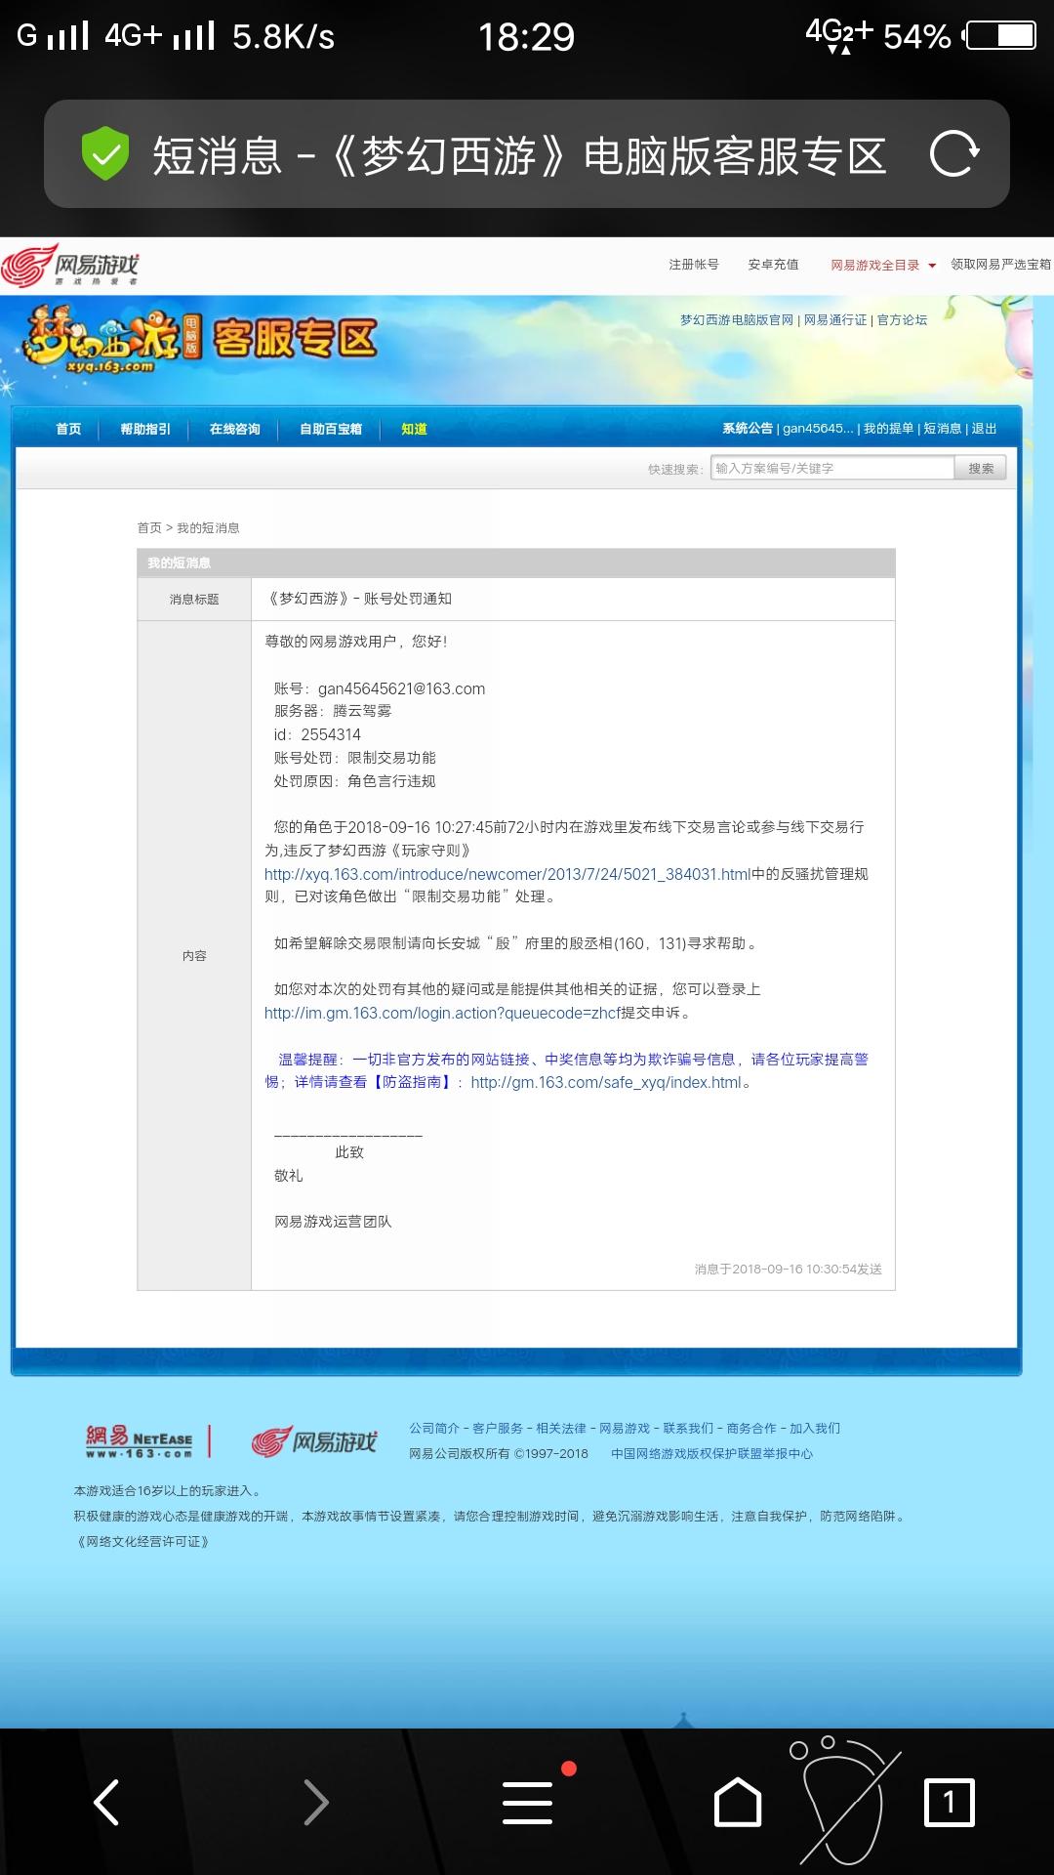Click the 梦幻西游 客服专区 banner logo

coord(200,340)
